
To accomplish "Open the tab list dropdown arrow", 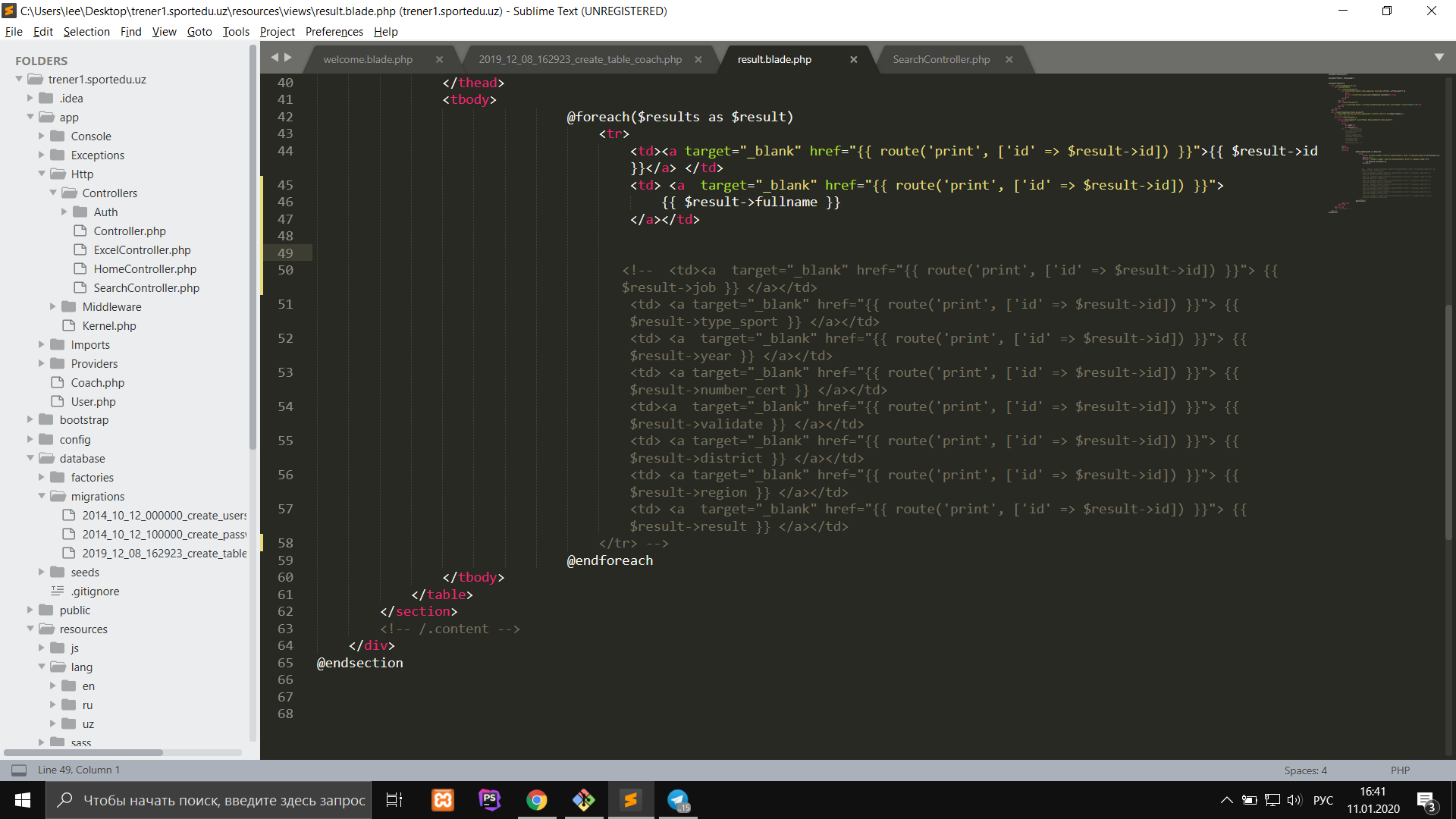I will click(x=1439, y=58).
